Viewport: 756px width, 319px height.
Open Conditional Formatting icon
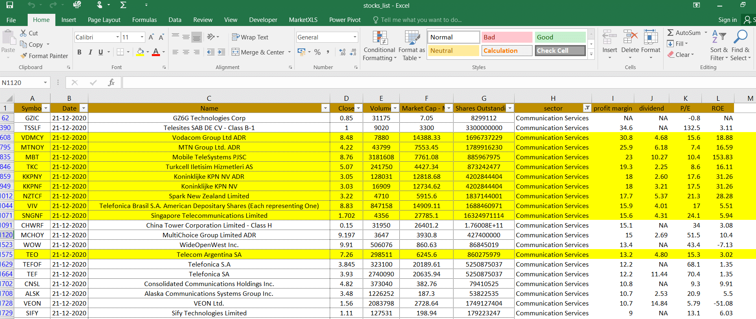[x=380, y=38]
